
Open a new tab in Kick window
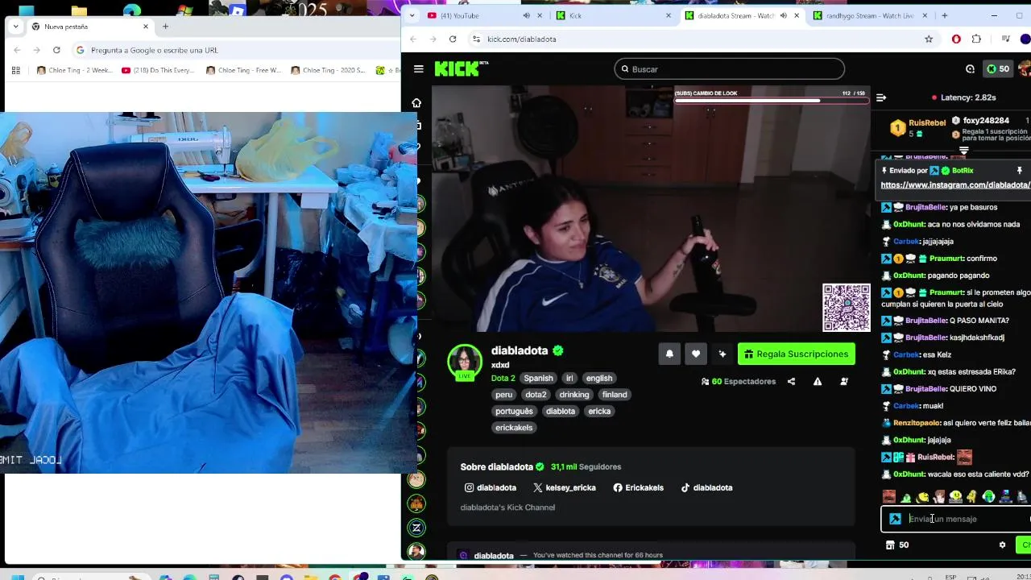[945, 15]
